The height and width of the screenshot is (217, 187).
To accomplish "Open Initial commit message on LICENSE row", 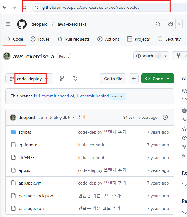I will [91, 158].
